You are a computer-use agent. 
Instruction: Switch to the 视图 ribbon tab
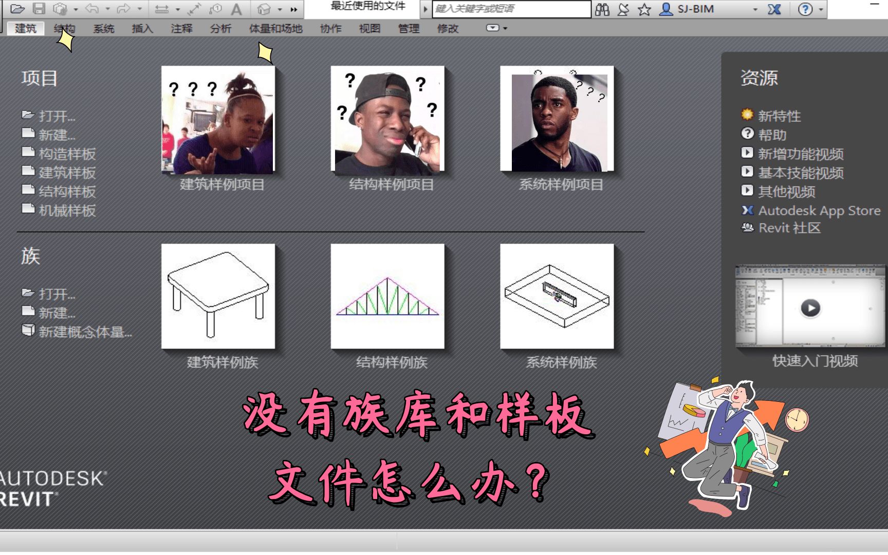tap(369, 28)
